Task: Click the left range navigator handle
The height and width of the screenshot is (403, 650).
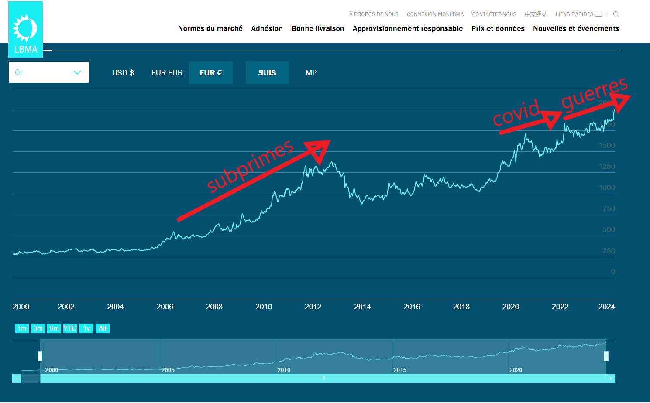Action: coord(40,356)
